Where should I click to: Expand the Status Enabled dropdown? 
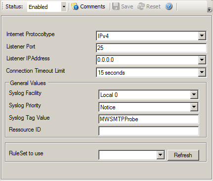pyautogui.click(x=64, y=7)
